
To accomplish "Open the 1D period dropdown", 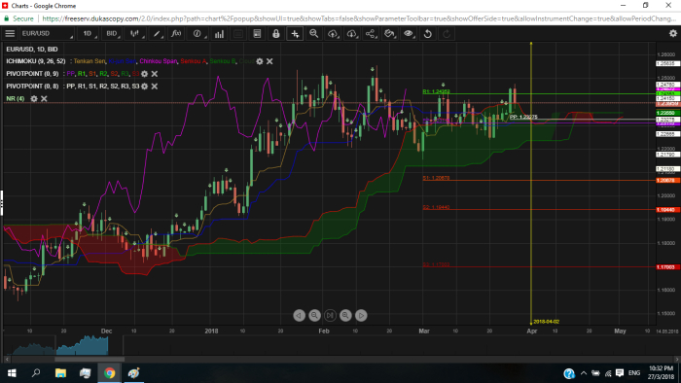I will pyautogui.click(x=89, y=33).
